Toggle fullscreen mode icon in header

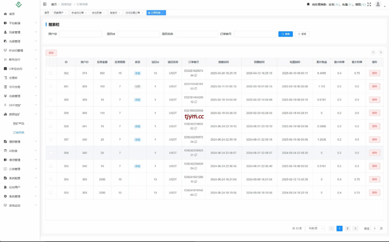point(369,4)
